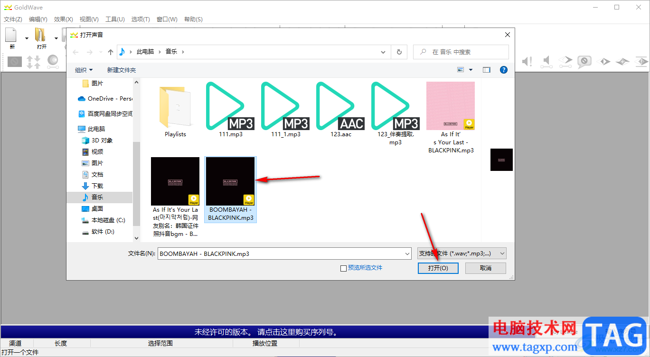Expand the address bar history dropdown
Screen dimensions: 650x357
tap(384, 52)
